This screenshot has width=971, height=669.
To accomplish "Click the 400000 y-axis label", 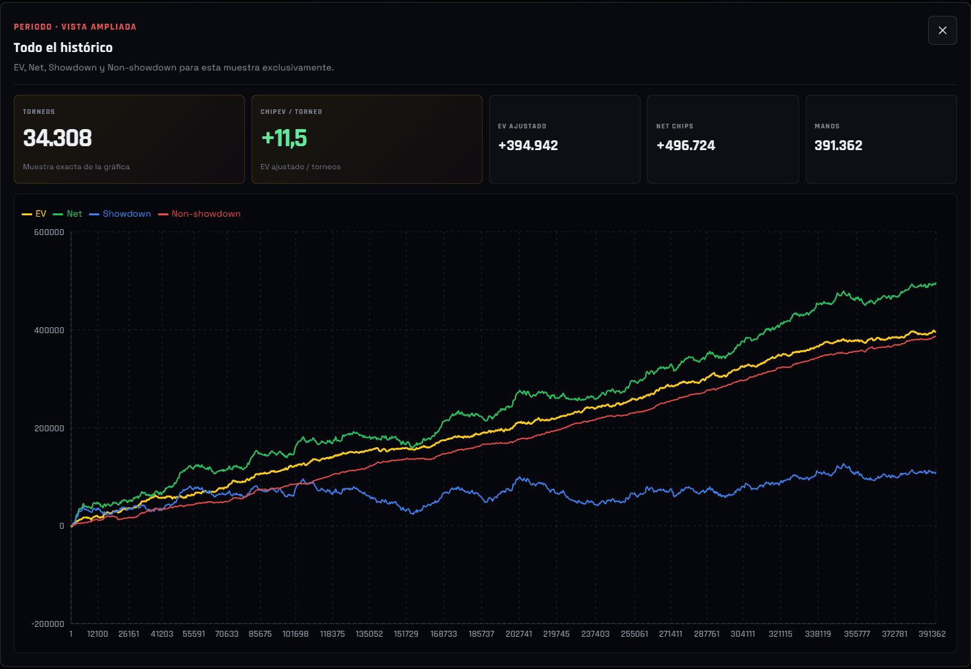I will (x=49, y=331).
